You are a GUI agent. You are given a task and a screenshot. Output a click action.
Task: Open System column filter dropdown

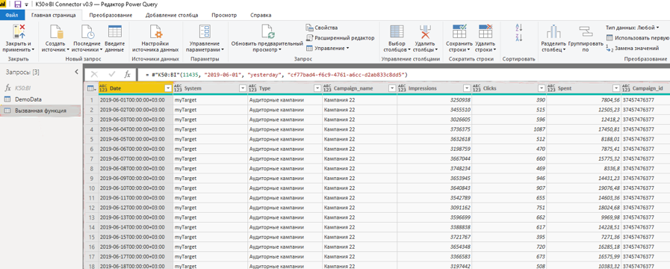[243, 88]
